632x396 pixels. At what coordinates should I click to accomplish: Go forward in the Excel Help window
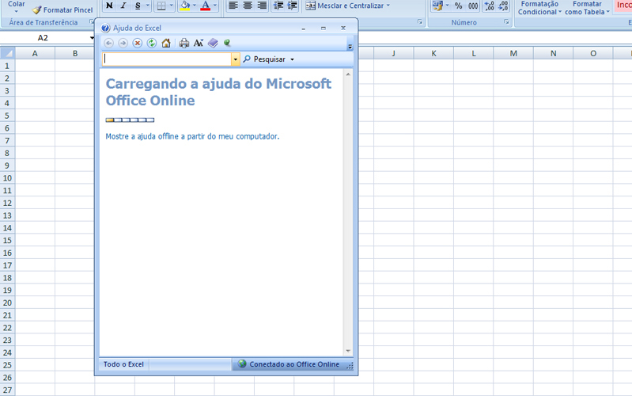point(123,44)
